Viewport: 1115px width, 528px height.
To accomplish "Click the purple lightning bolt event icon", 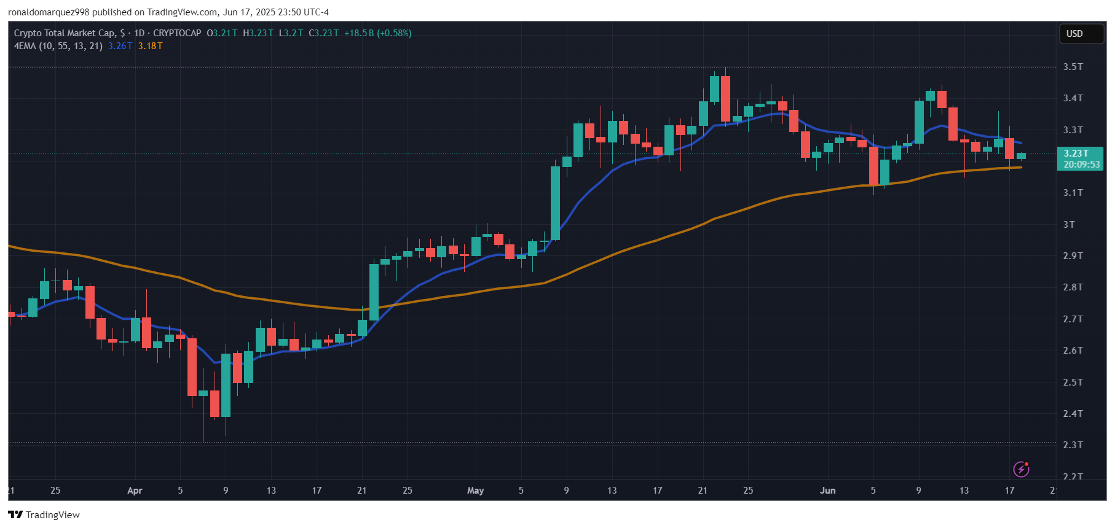I will (x=1021, y=469).
